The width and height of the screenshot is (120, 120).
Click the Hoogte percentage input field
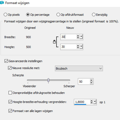[69, 47]
